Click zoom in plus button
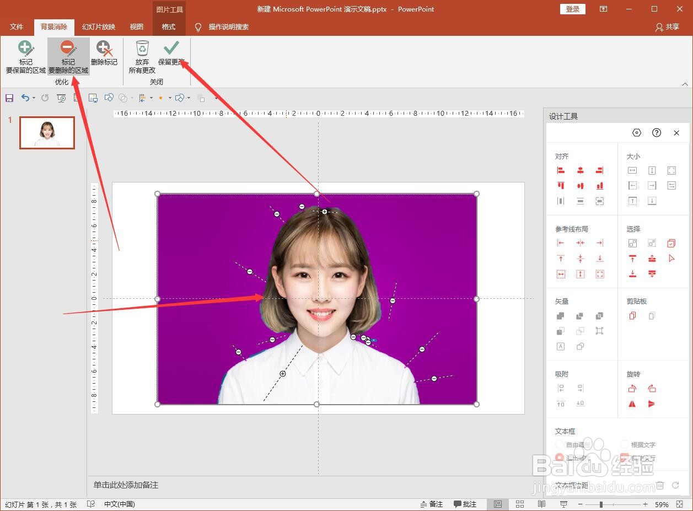This screenshot has height=511, width=693. tap(646, 504)
